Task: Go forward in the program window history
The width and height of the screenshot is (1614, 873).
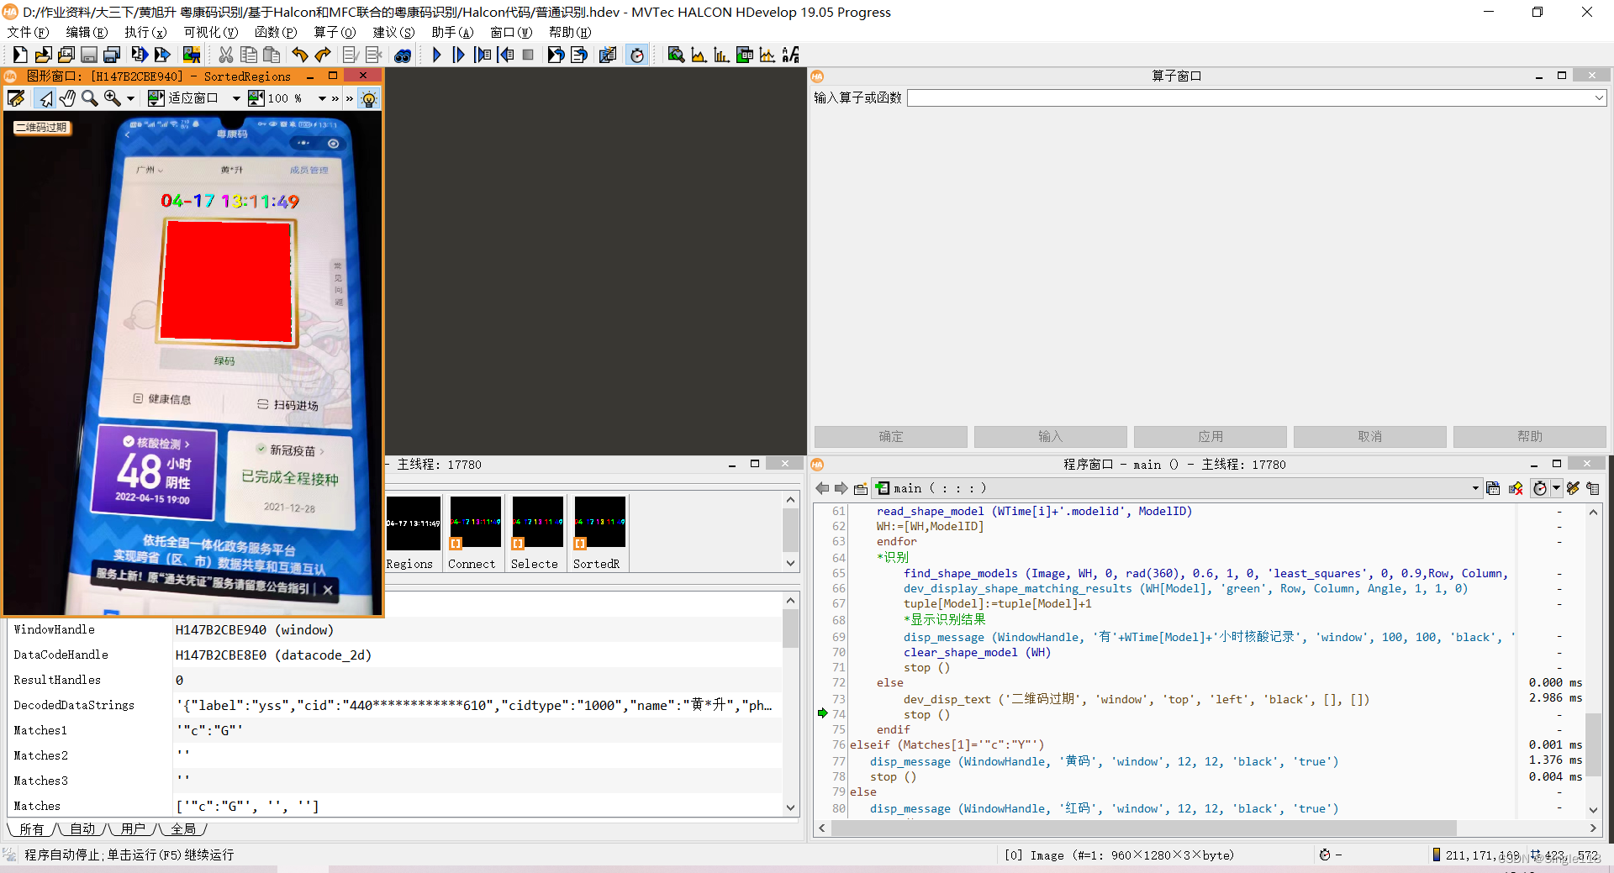Action: pos(841,488)
